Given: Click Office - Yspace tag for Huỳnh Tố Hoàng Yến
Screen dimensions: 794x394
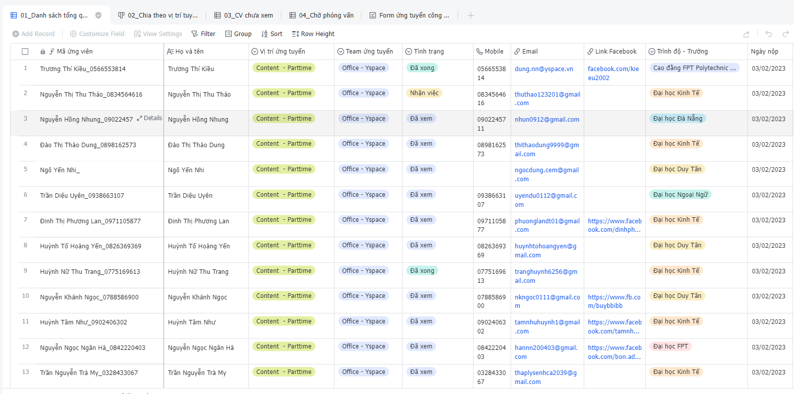Looking at the screenshot, I should 363,245.
